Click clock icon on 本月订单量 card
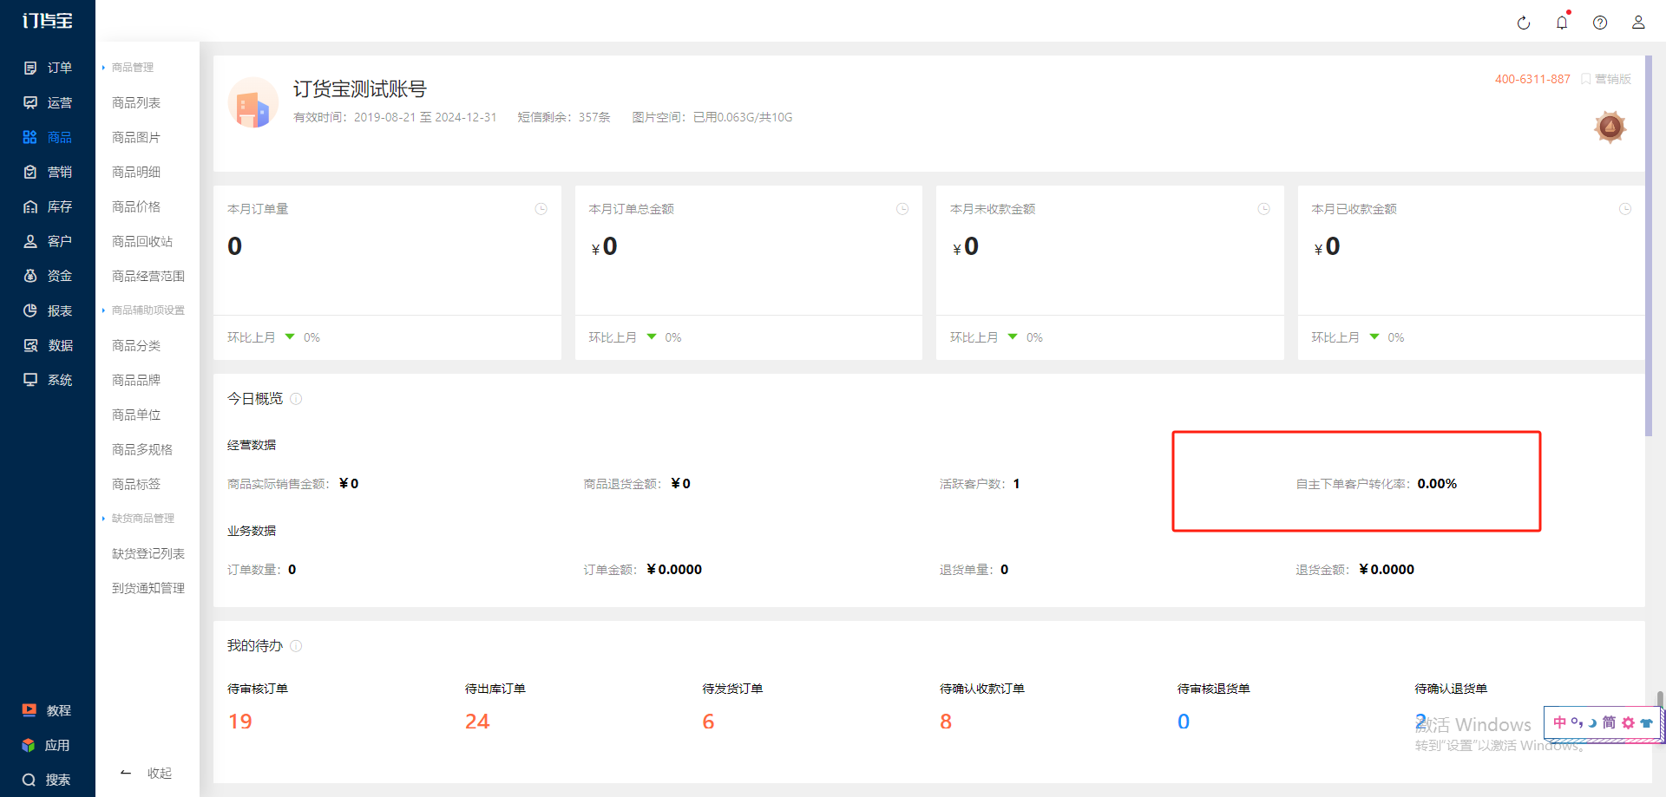The height and width of the screenshot is (797, 1666). [x=541, y=209]
